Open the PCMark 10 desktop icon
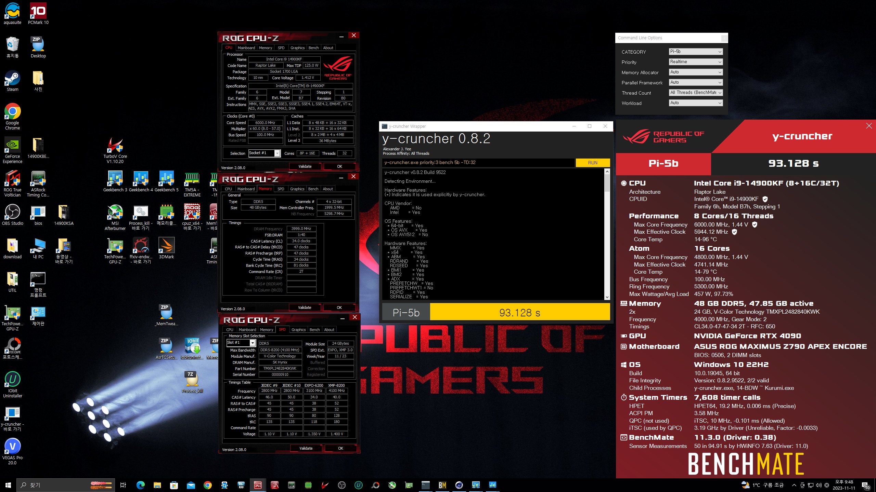 pos(38,14)
